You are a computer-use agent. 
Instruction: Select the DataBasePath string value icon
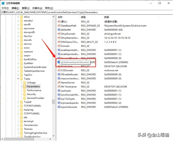pyautogui.click(x=59, y=26)
